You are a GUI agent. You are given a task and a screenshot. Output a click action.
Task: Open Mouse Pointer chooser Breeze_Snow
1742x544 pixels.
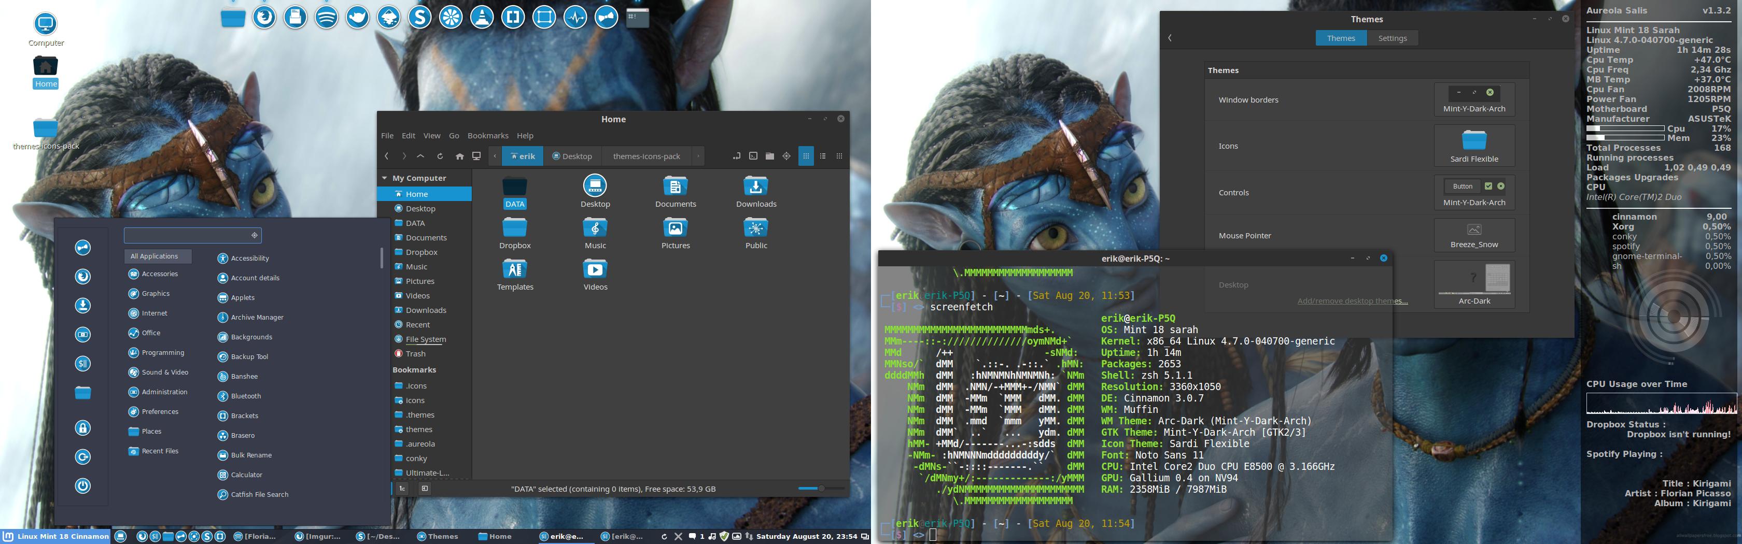tap(1474, 235)
